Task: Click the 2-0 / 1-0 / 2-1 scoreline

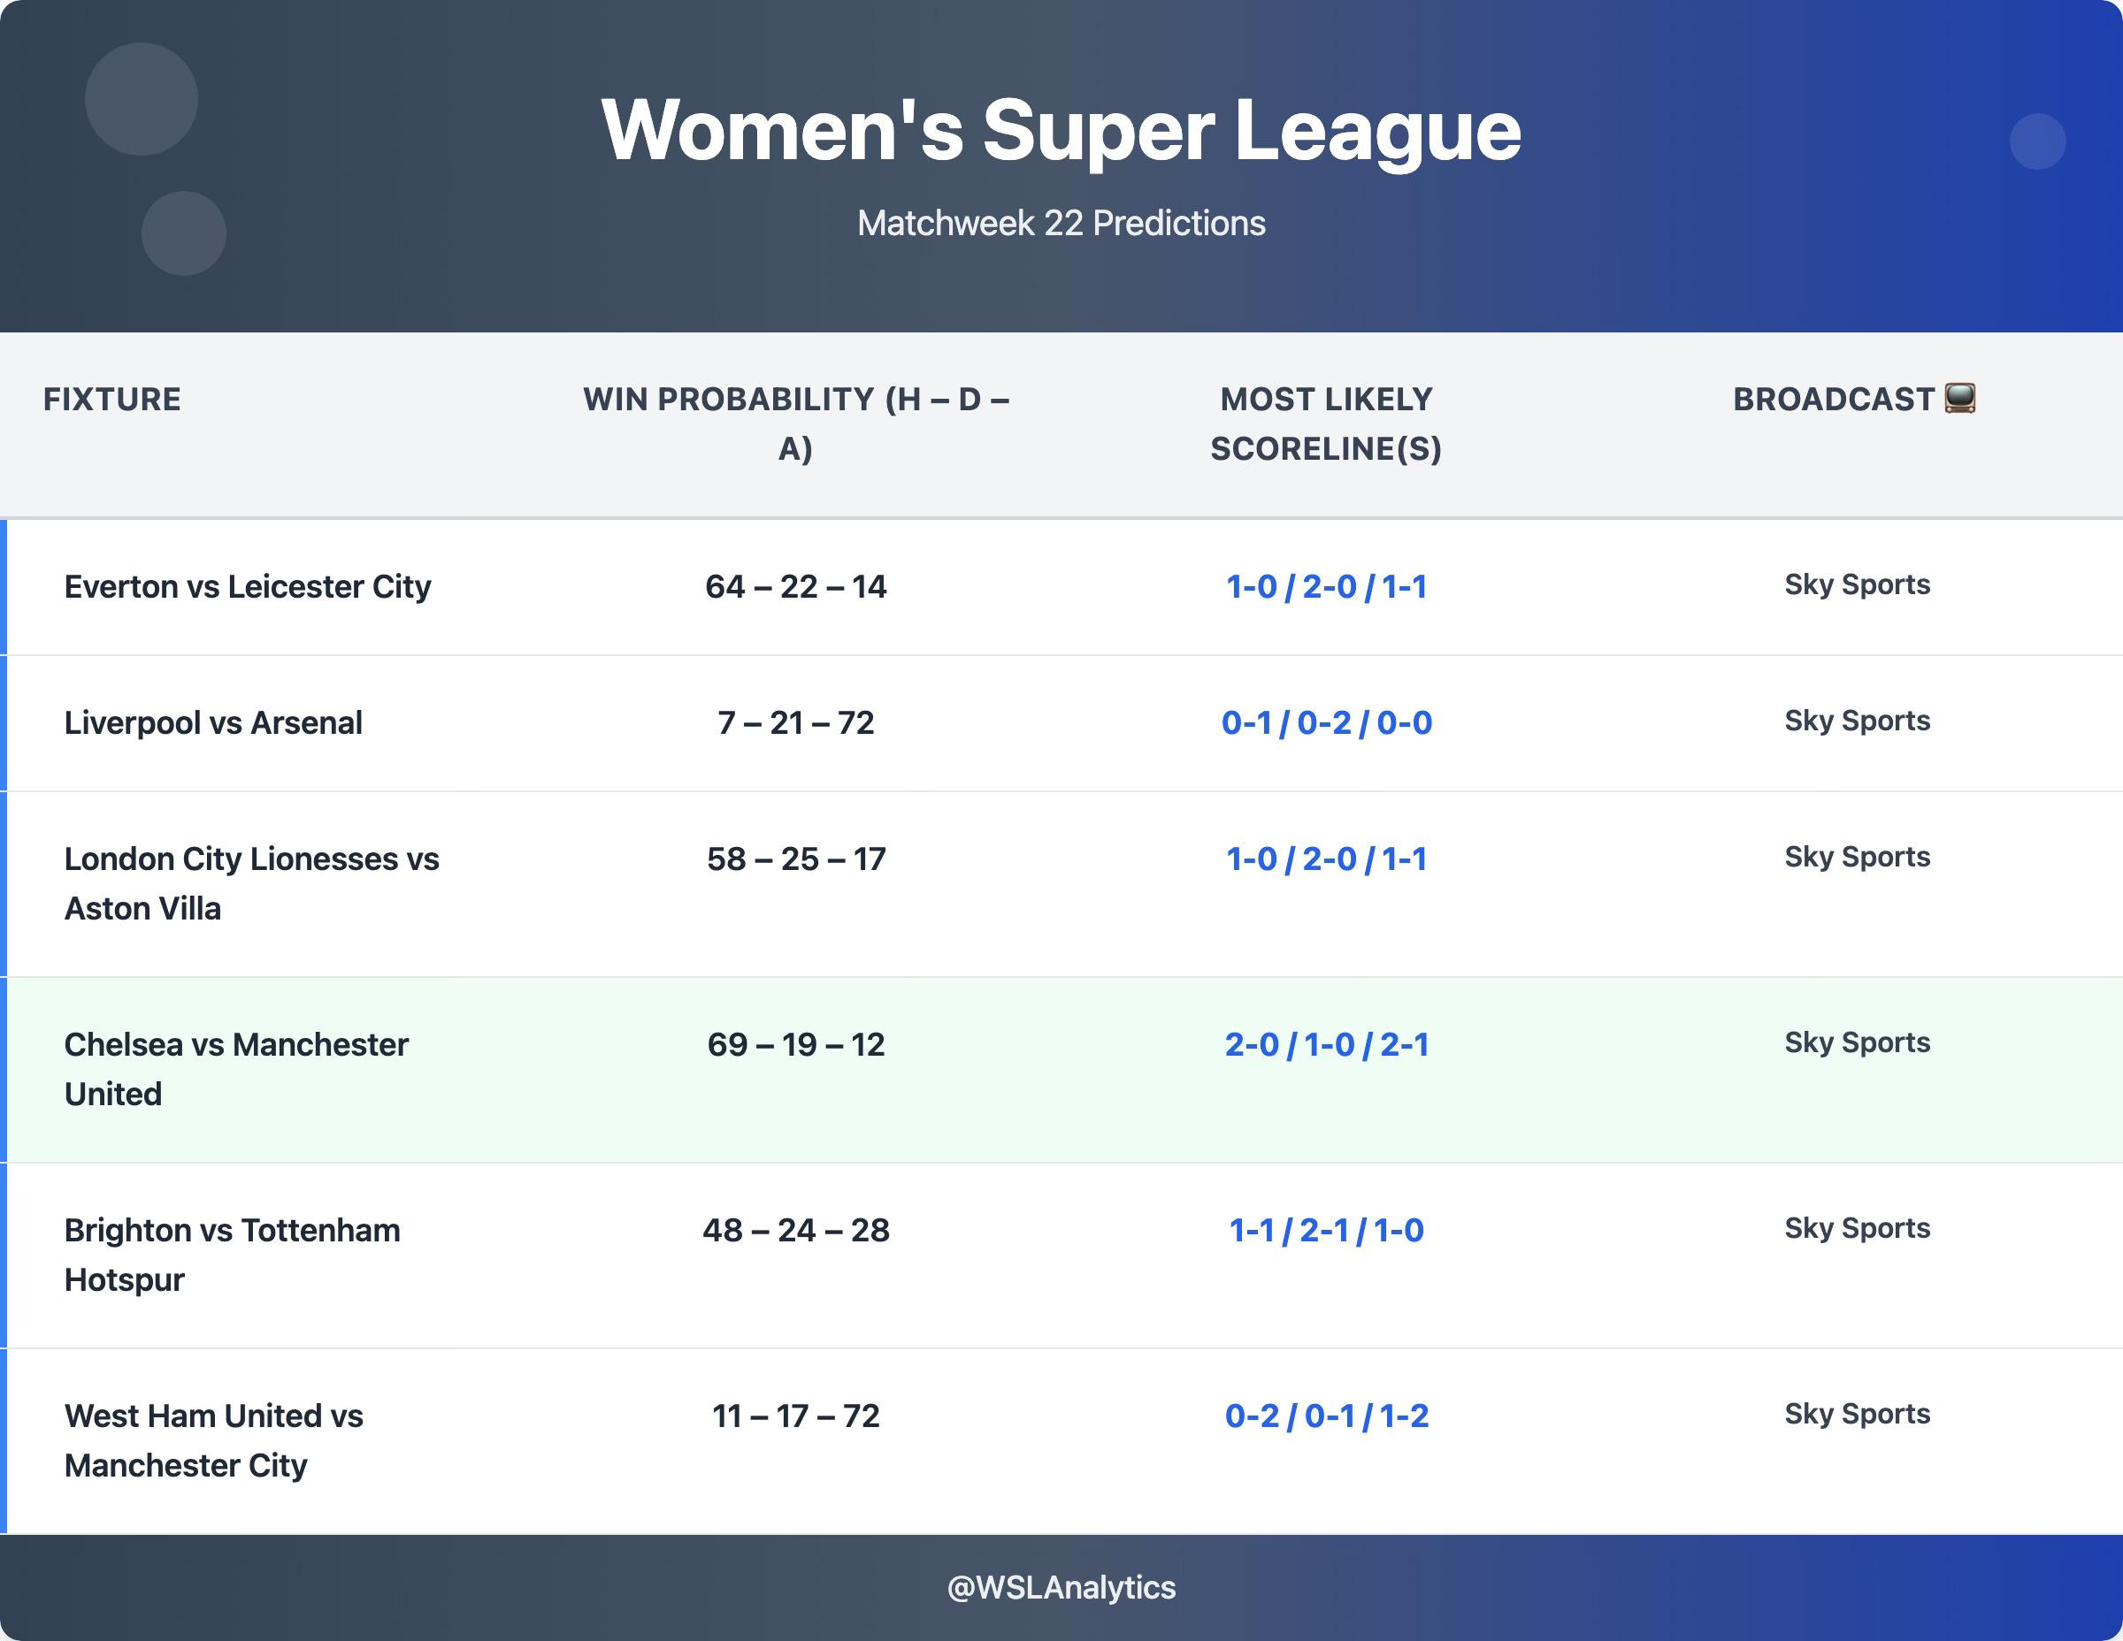Action: [x=1327, y=1044]
